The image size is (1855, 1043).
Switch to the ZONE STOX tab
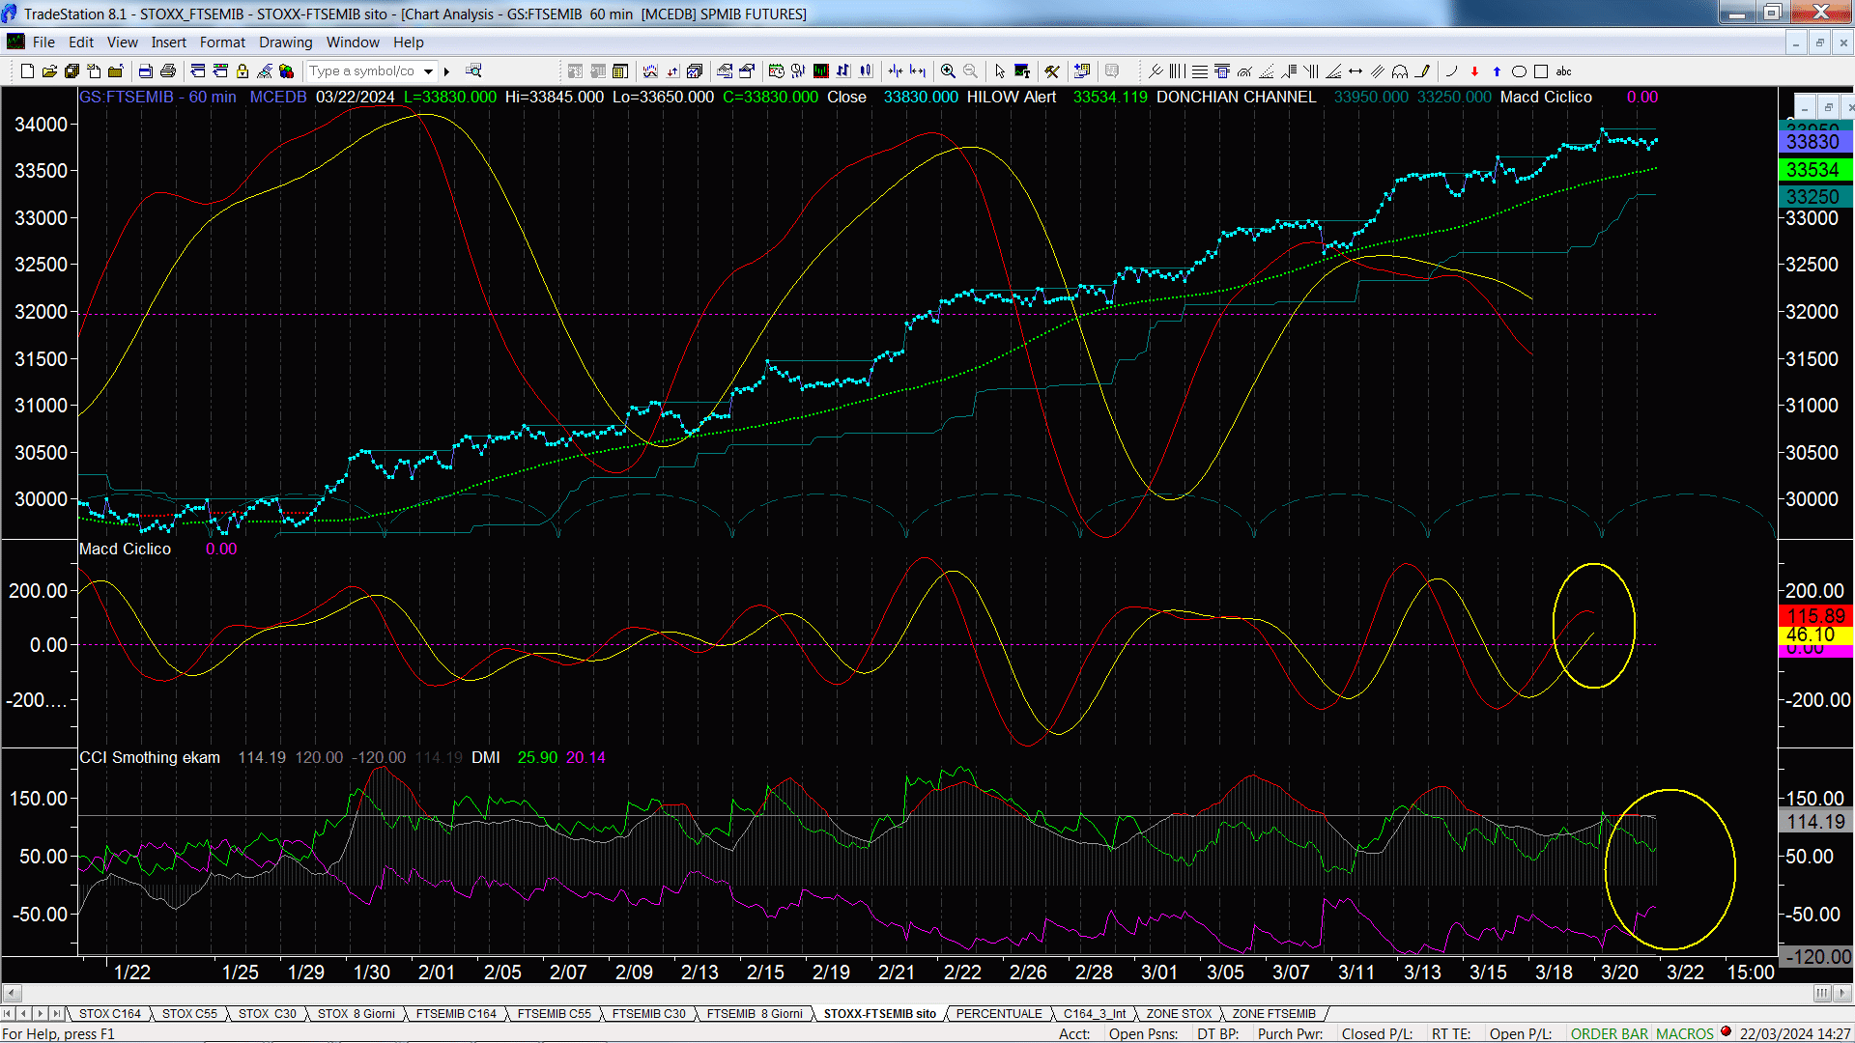(x=1179, y=1013)
